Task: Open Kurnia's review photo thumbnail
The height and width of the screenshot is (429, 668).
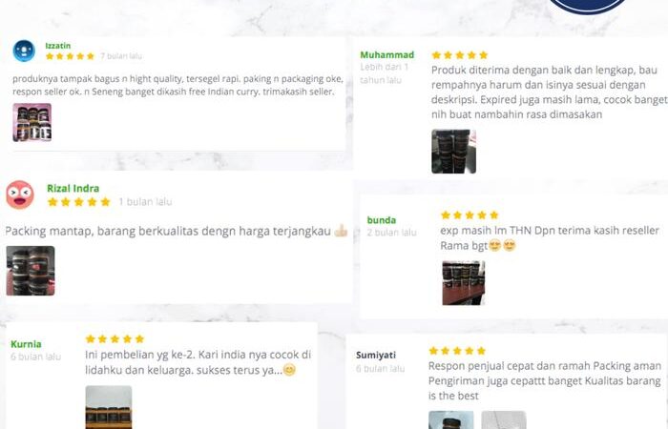Action: tap(109, 407)
